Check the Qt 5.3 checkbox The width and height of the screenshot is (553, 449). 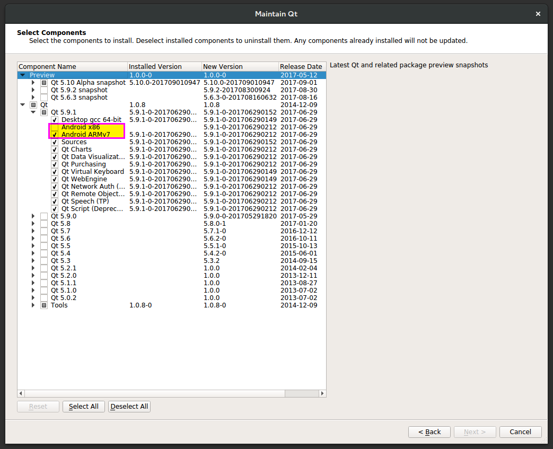point(44,261)
